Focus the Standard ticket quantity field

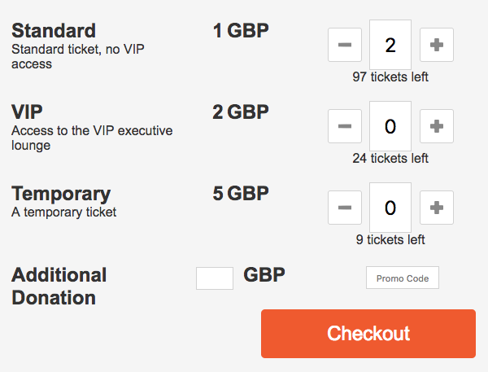(x=390, y=45)
